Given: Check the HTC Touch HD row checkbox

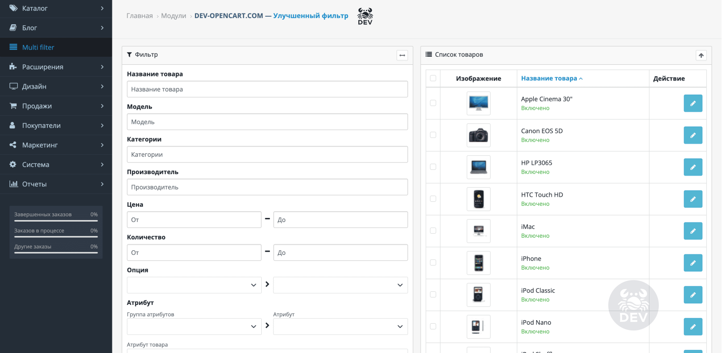Looking at the screenshot, I should pyautogui.click(x=433, y=199).
